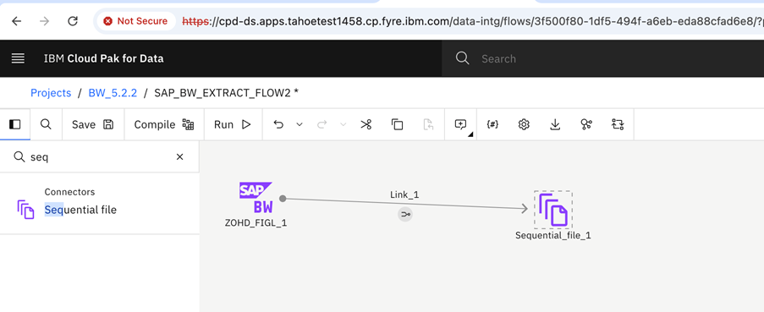Select the SAP BW node on canvas
764x312 pixels.
coord(256,198)
